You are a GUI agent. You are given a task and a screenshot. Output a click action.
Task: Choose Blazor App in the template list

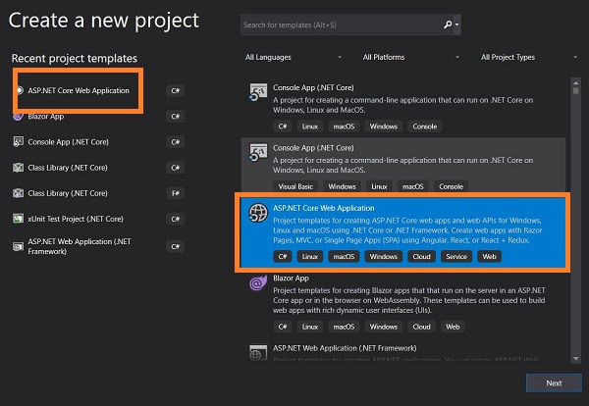[x=291, y=279]
